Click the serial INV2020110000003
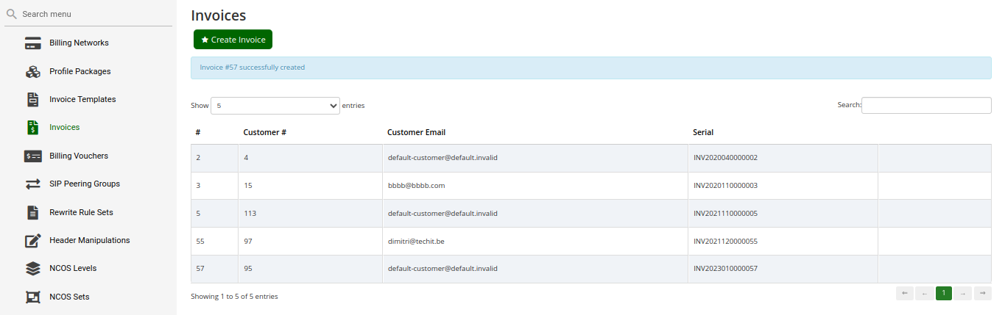The image size is (1005, 315). click(x=725, y=186)
